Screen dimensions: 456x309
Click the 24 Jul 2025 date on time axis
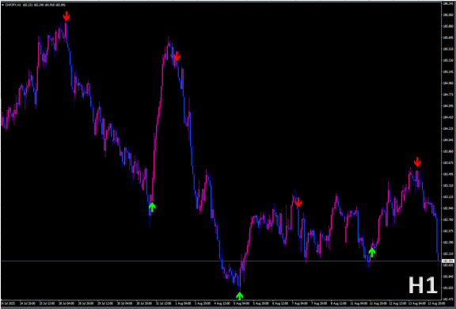pos(9,303)
